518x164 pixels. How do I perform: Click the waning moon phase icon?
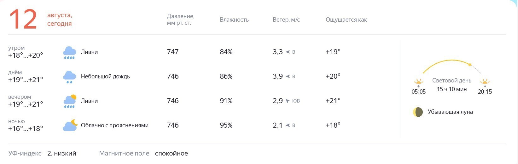418,112
